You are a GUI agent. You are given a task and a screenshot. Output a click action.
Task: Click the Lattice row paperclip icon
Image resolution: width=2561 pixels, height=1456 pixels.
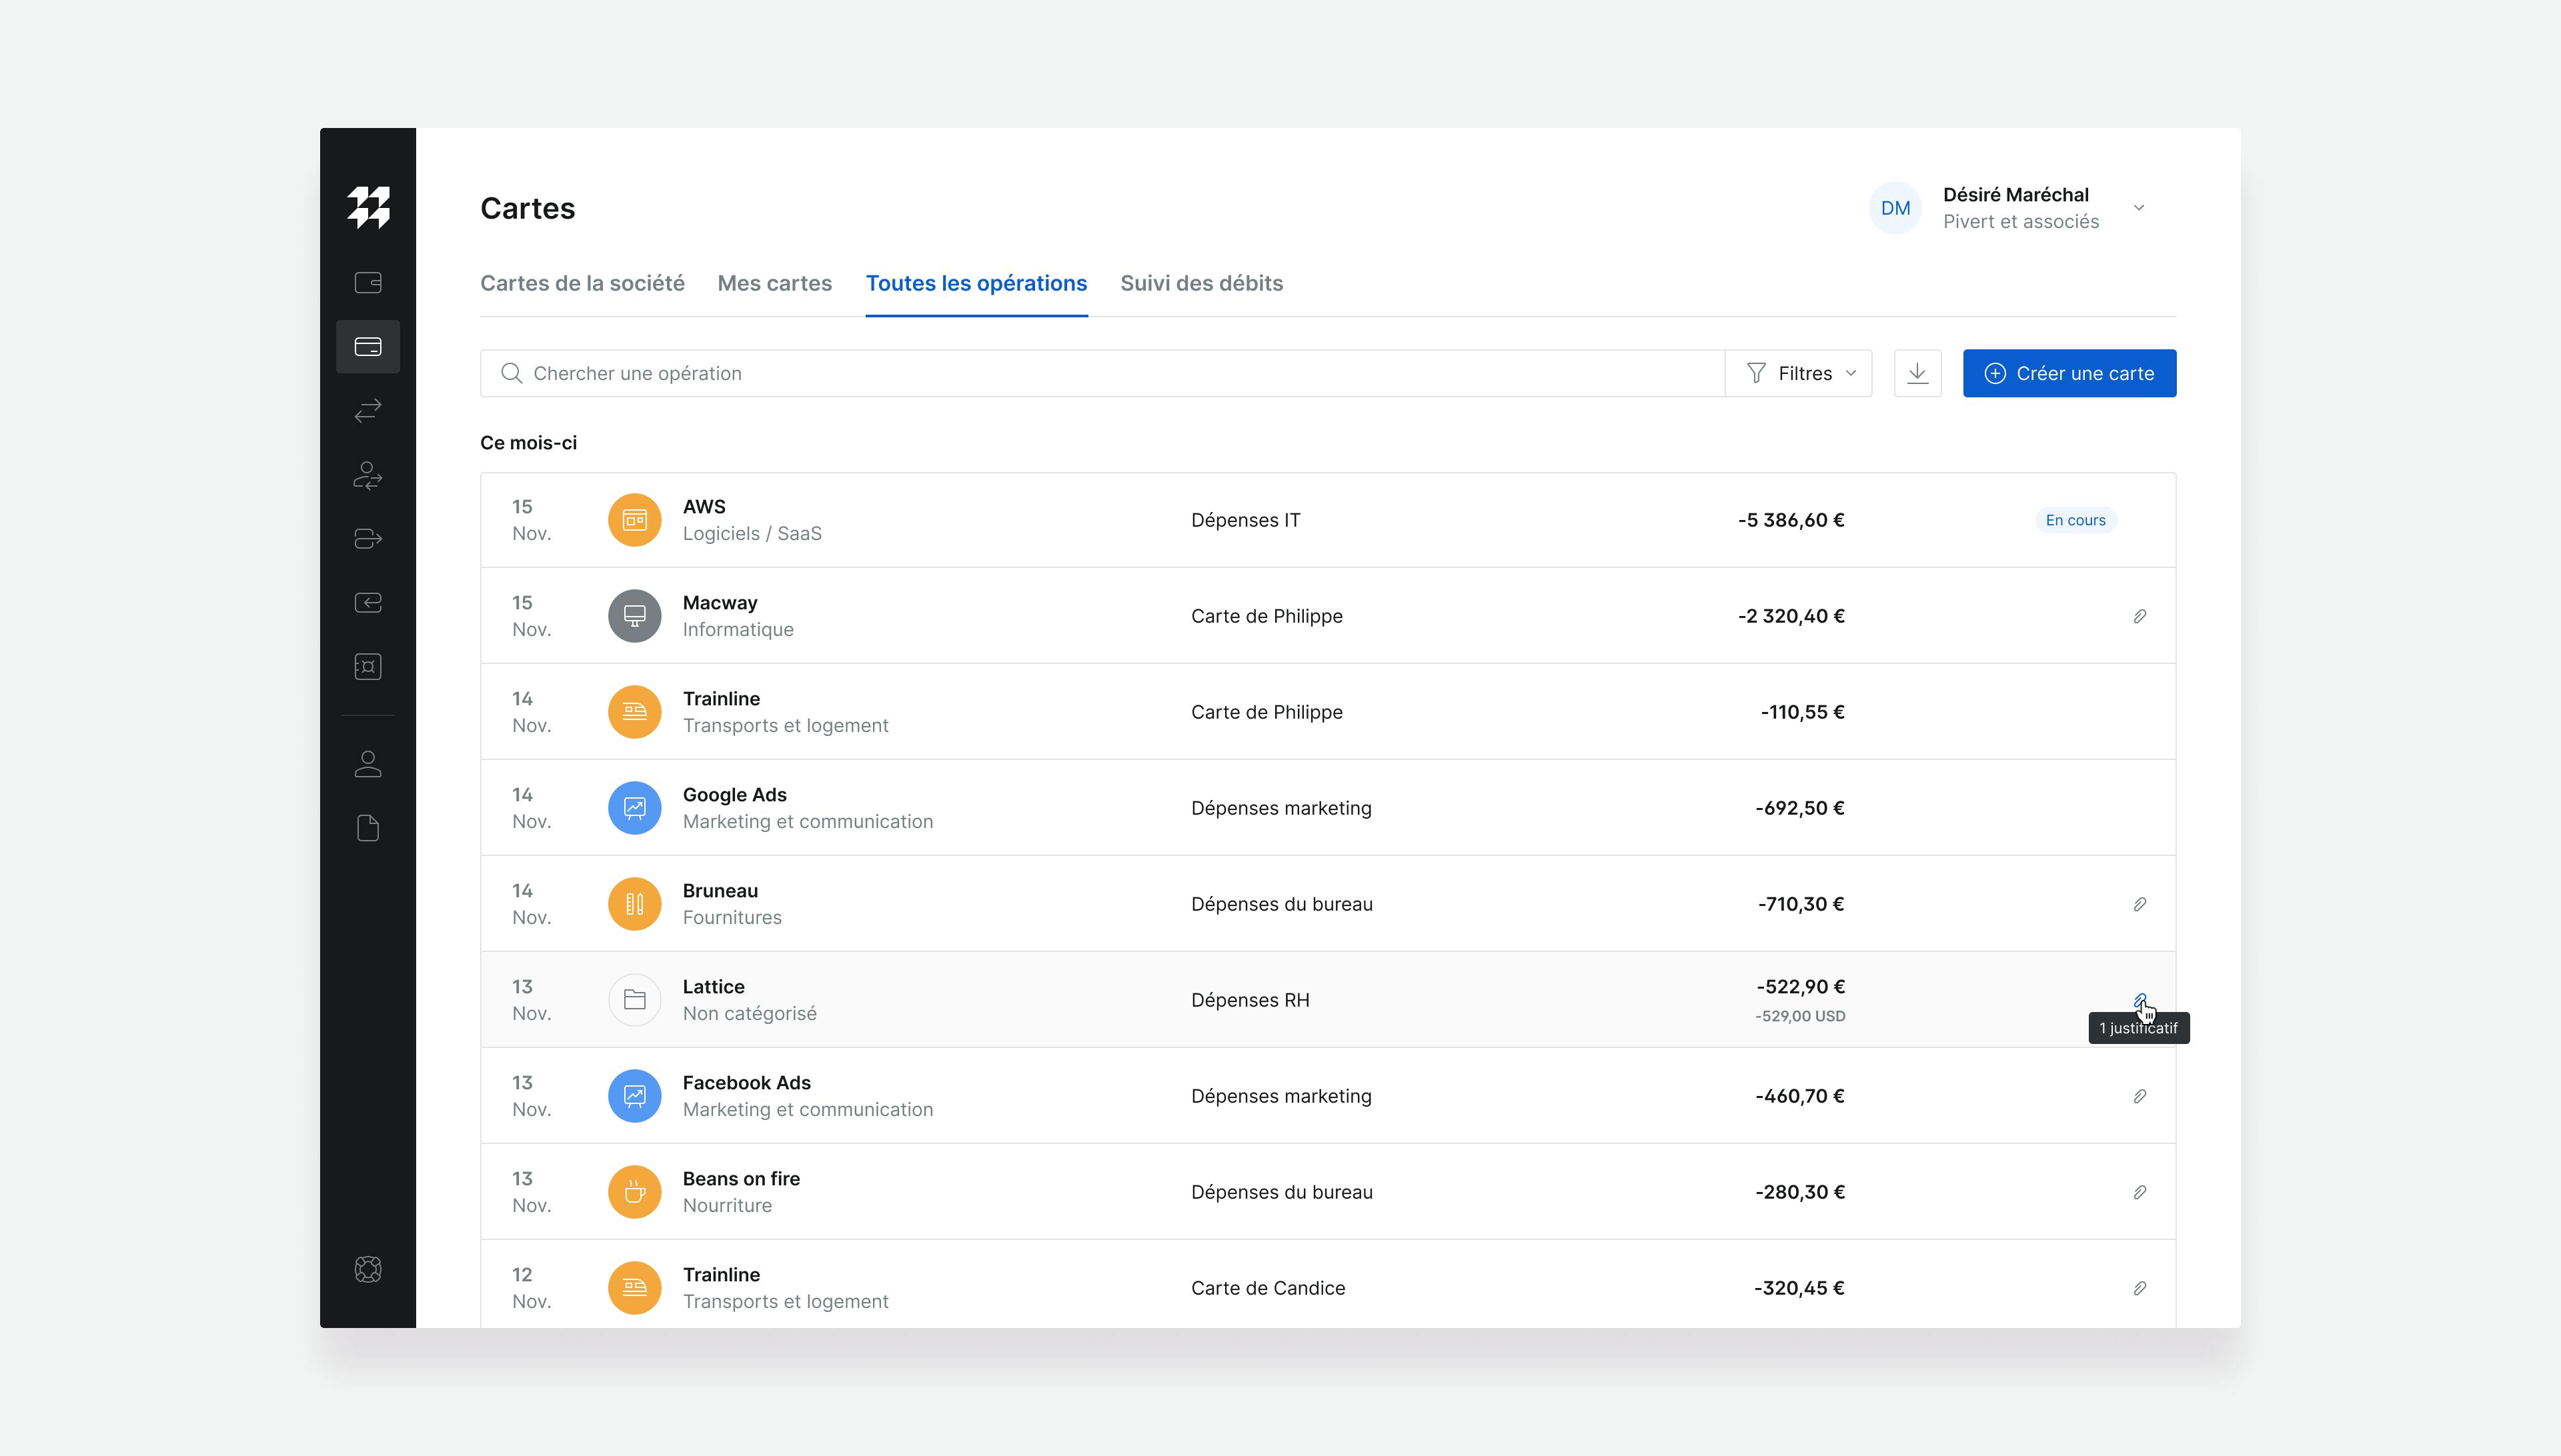(2140, 1000)
